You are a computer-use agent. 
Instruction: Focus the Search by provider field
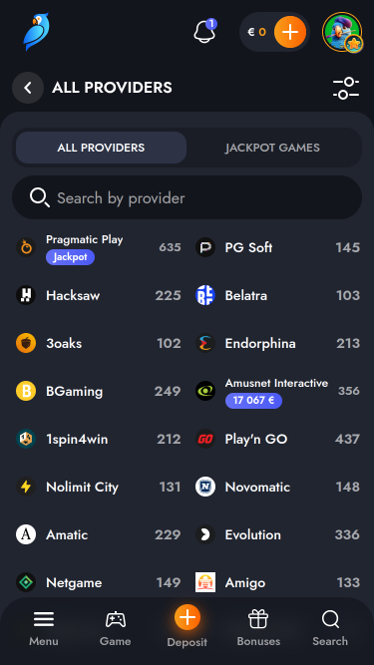tap(187, 197)
